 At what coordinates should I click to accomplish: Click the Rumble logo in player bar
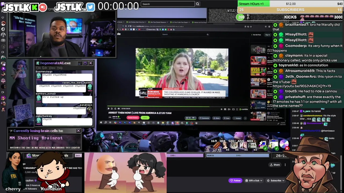coord(244,109)
